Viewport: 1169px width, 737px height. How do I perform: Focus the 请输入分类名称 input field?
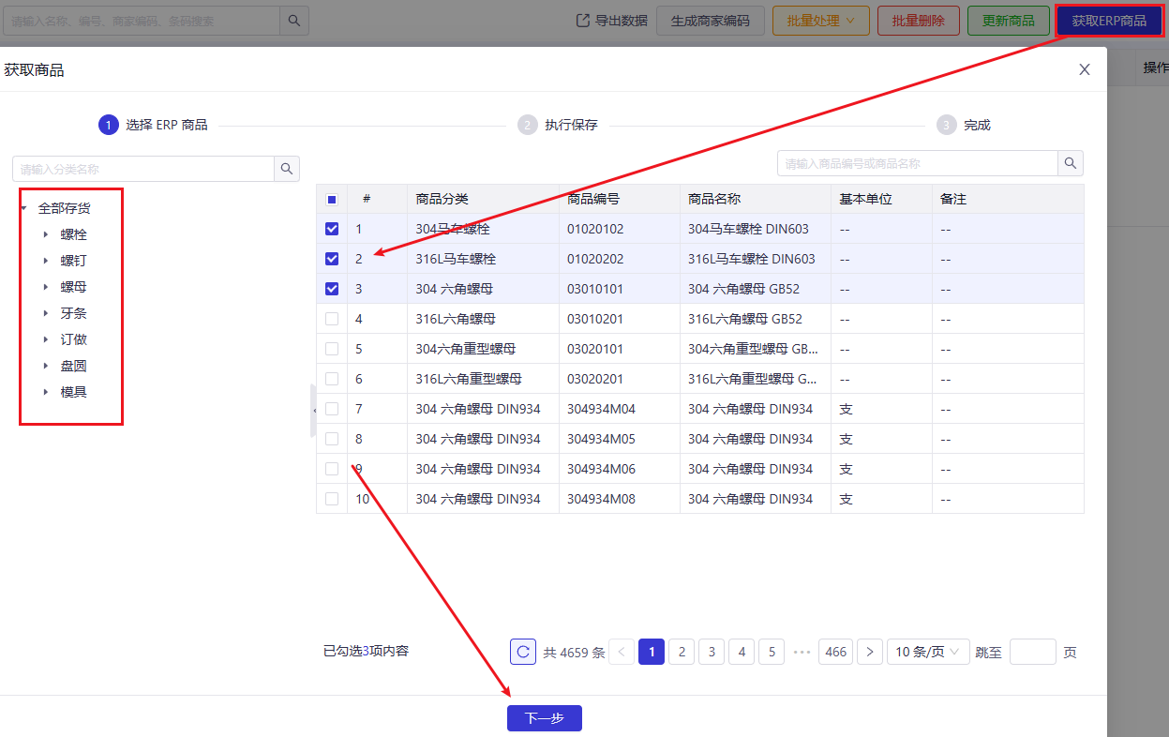[x=142, y=169]
